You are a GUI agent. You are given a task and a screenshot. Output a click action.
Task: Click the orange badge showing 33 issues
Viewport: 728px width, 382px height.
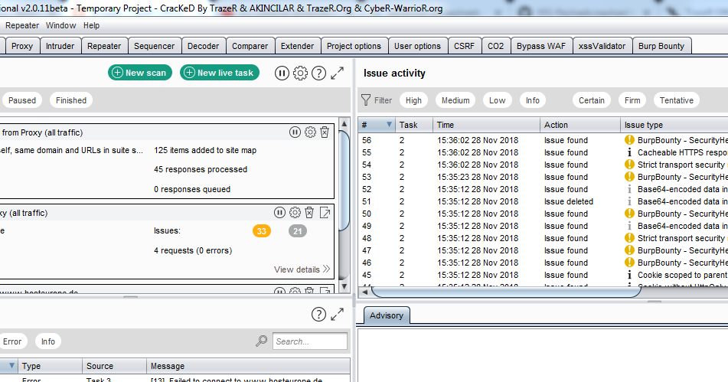tap(261, 231)
